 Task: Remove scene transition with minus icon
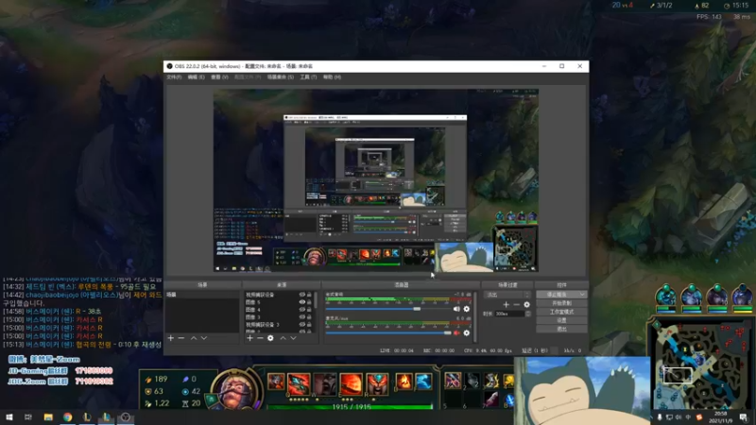pos(516,304)
